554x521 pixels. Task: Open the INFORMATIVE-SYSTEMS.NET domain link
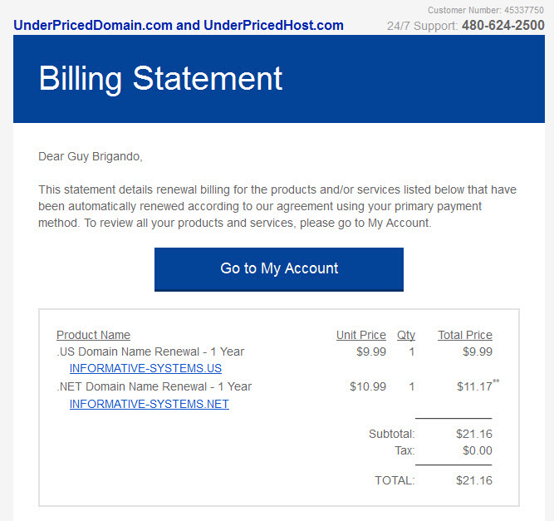click(x=150, y=404)
